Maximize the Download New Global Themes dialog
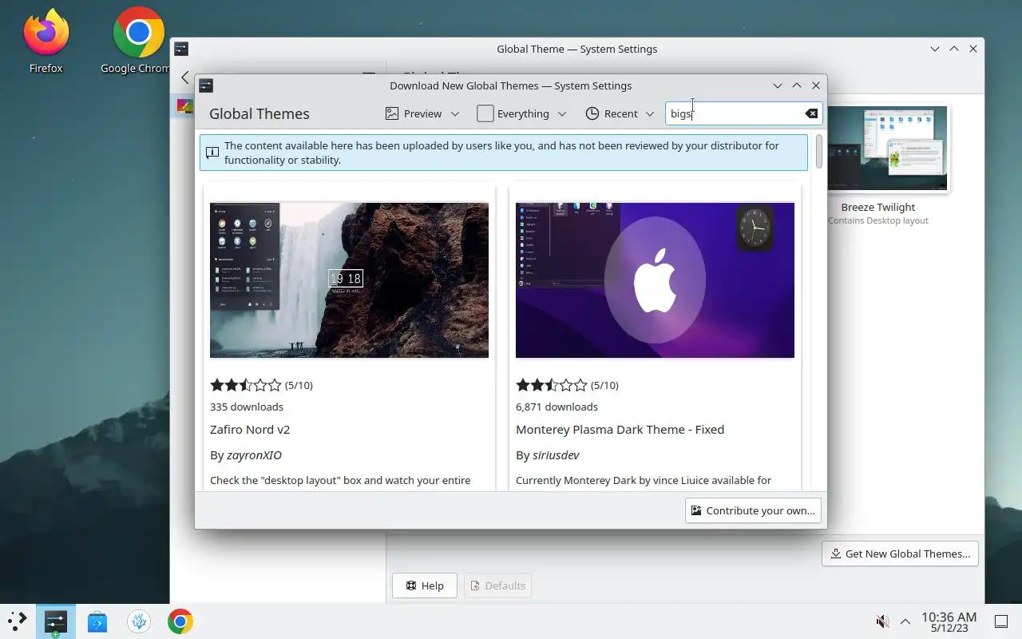Viewport: 1022px width, 639px height. point(797,85)
